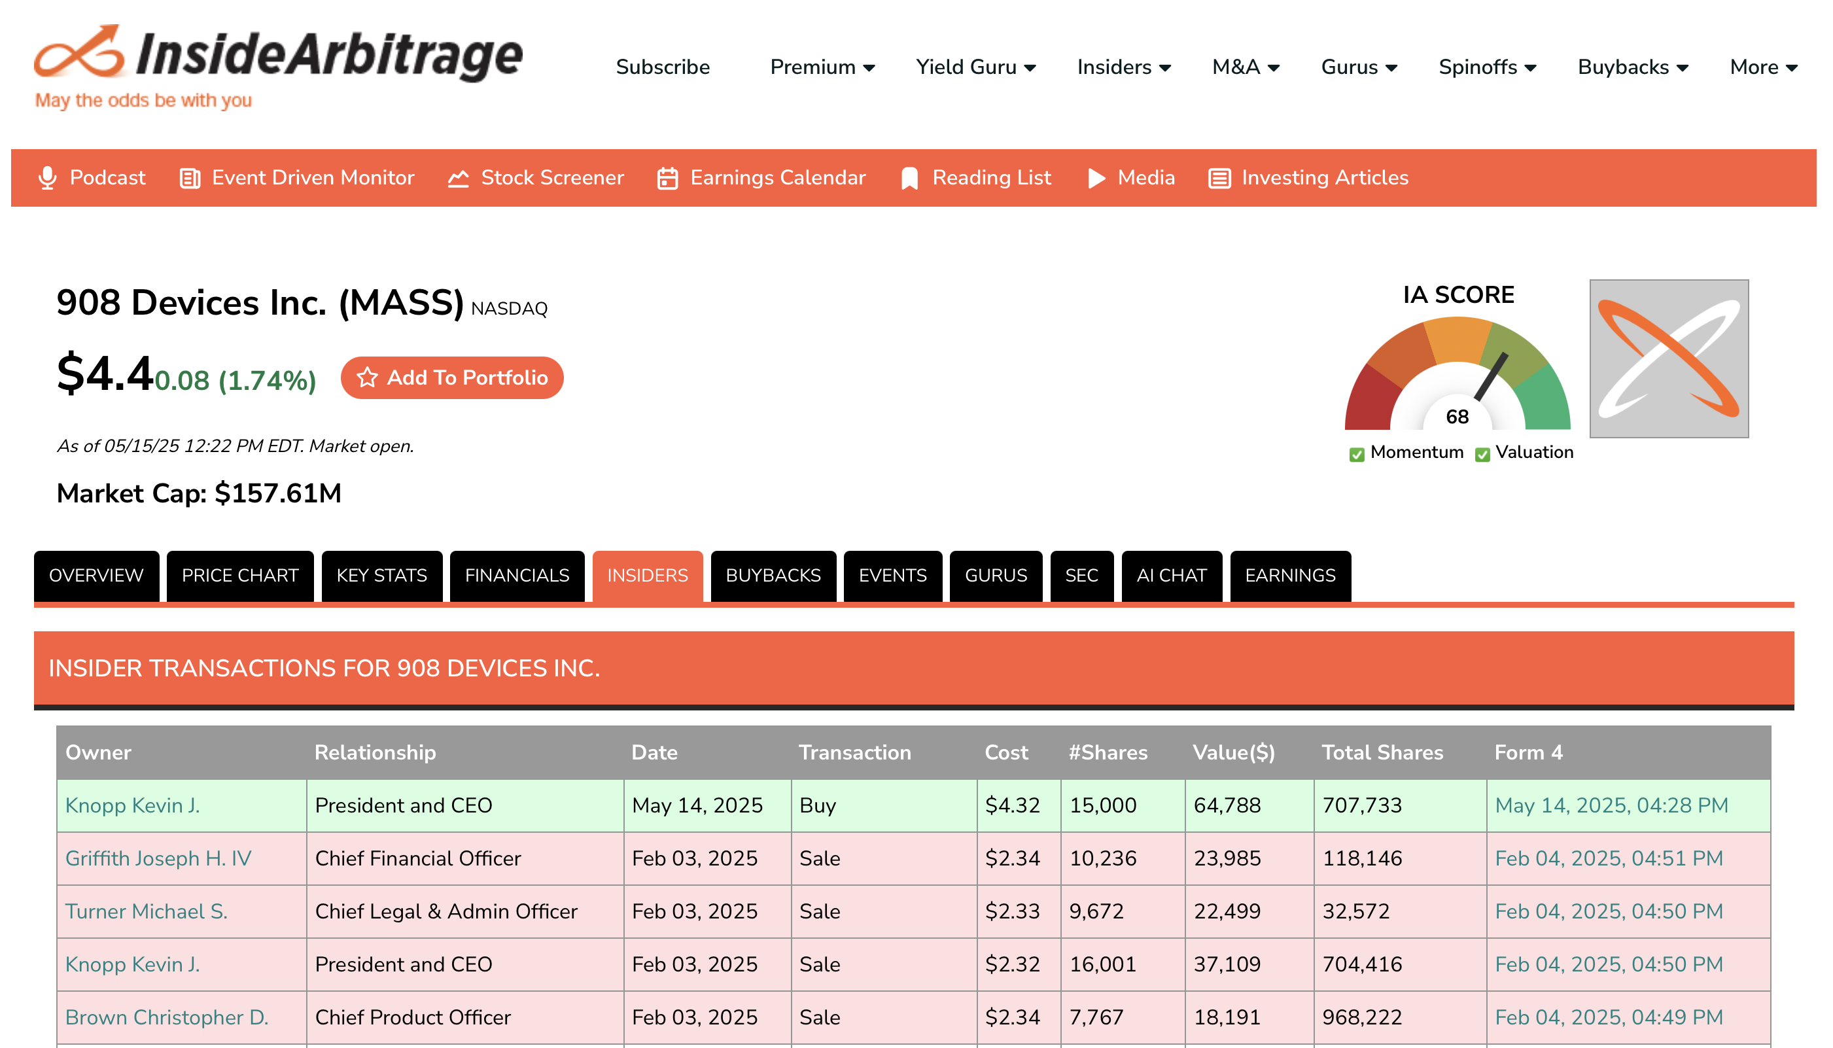The width and height of the screenshot is (1833, 1048).
Task: Open the AI CHAT tab
Action: point(1171,576)
